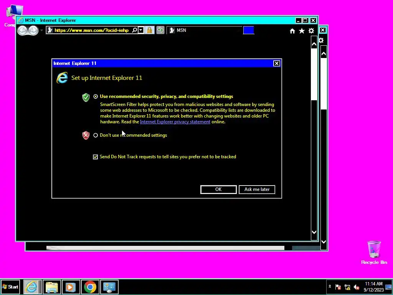Go back with the browser Back arrow
393x295 pixels.
click(22, 30)
